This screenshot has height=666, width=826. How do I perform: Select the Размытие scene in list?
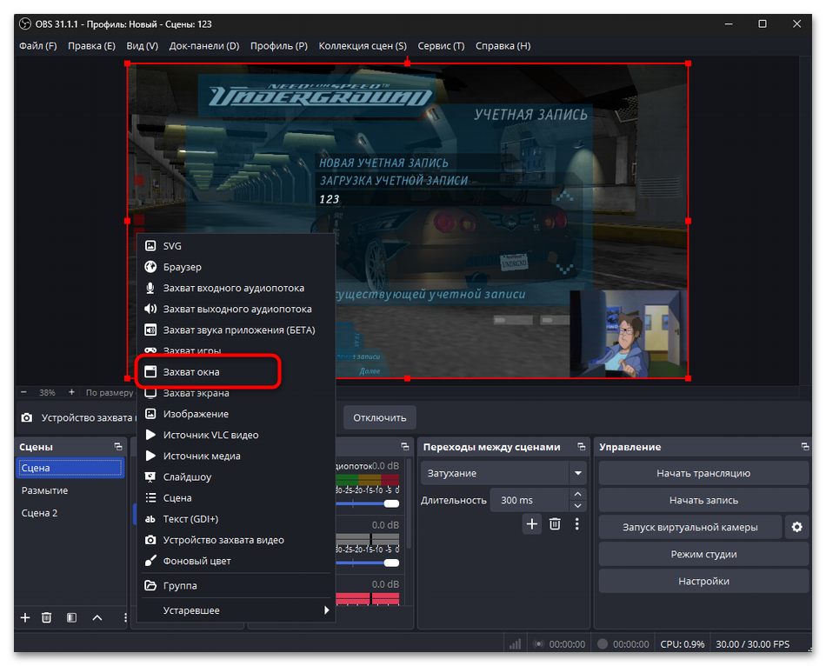click(45, 490)
